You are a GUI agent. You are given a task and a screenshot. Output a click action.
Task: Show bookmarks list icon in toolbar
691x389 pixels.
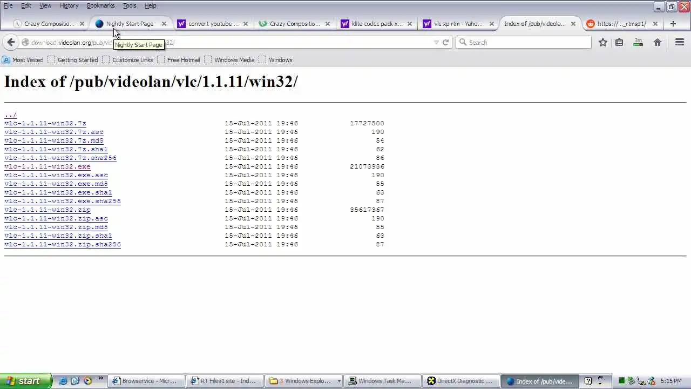(x=619, y=42)
